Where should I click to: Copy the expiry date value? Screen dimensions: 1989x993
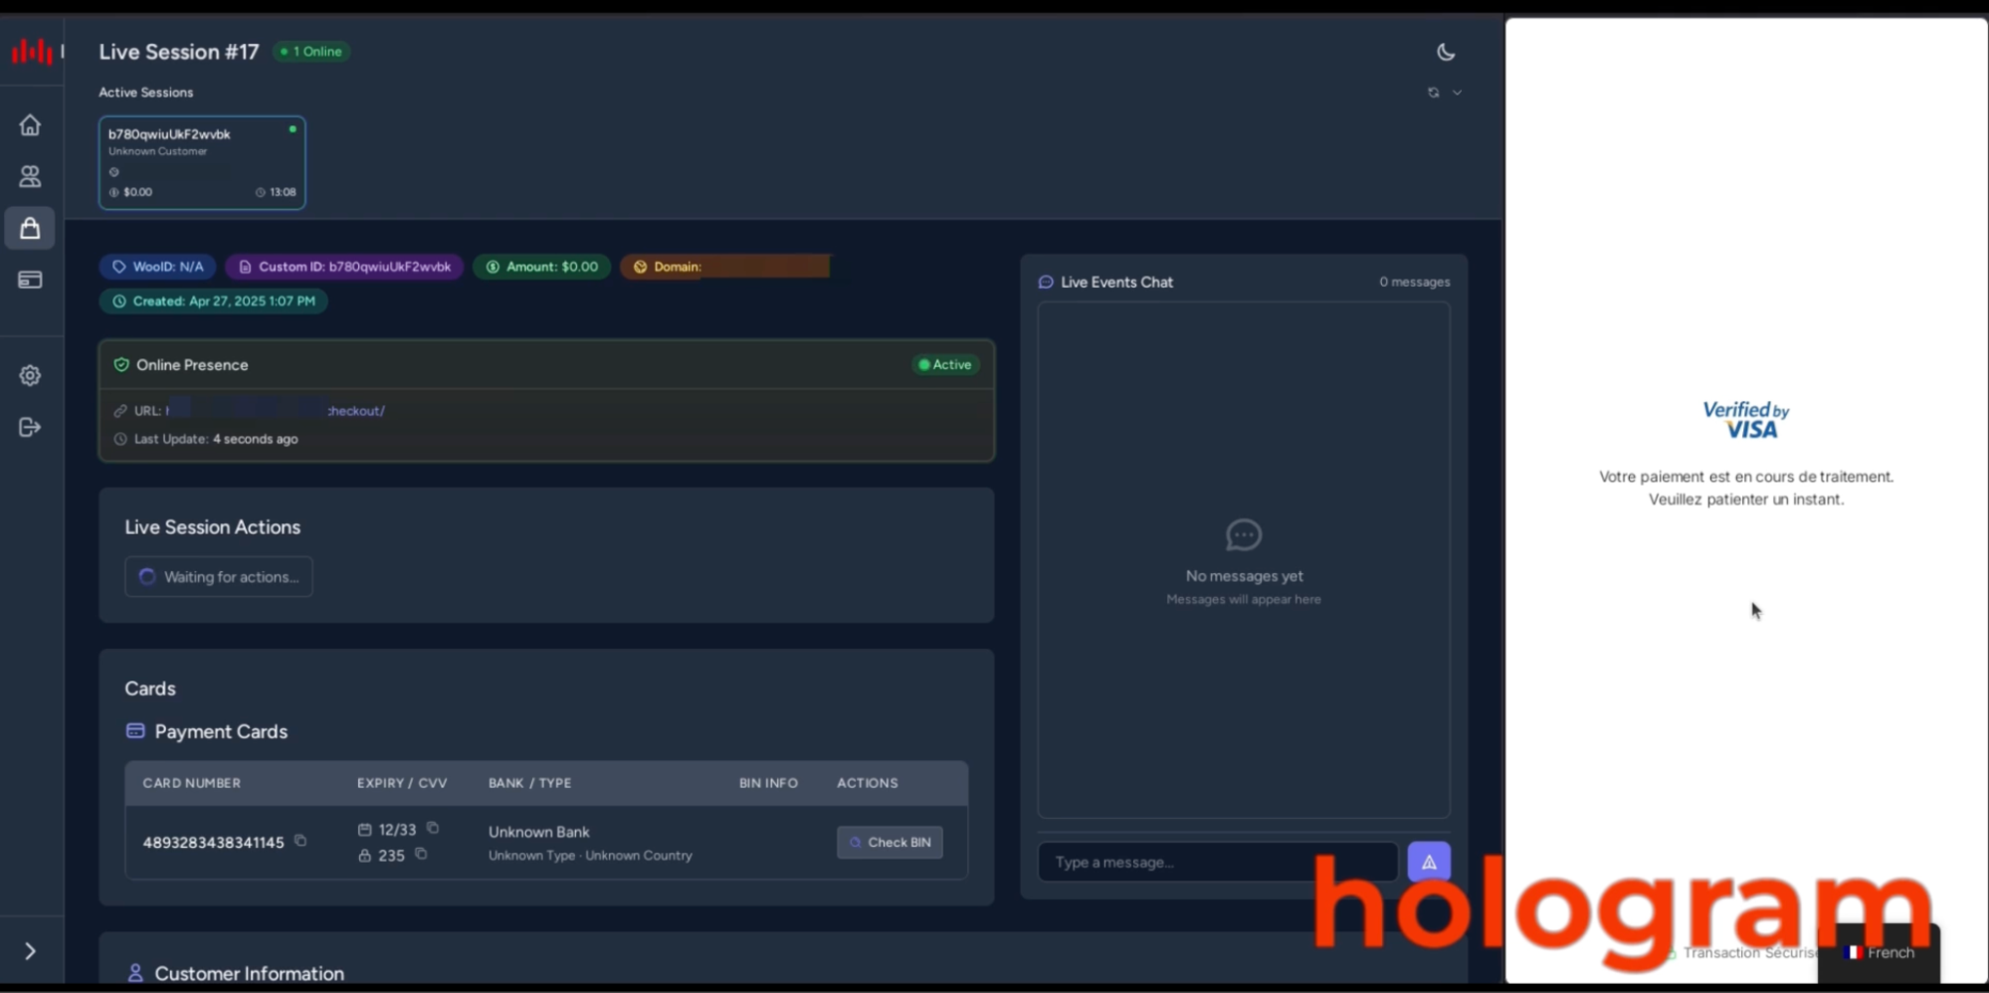pyautogui.click(x=433, y=828)
